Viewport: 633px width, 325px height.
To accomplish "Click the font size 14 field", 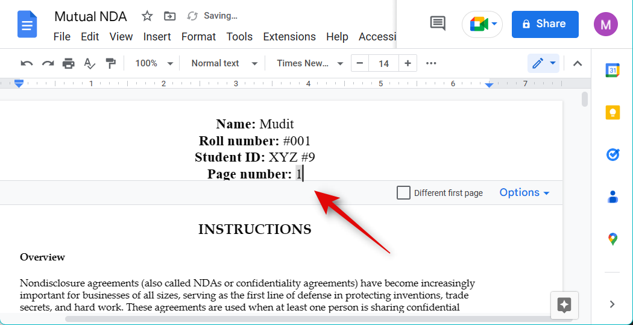I will 383,63.
